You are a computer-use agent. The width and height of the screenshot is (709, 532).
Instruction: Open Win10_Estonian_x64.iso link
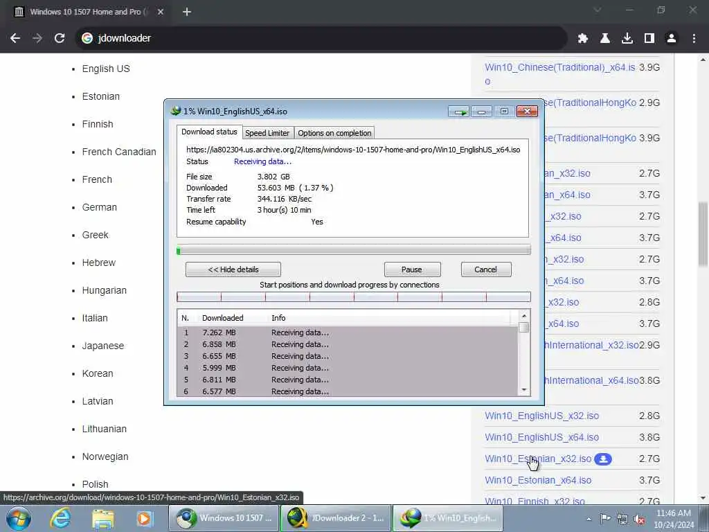click(538, 481)
